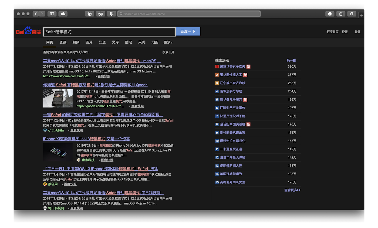The width and height of the screenshot is (378, 228).
Task: Open the https://www.ithome.com URL link
Action: pos(67,76)
